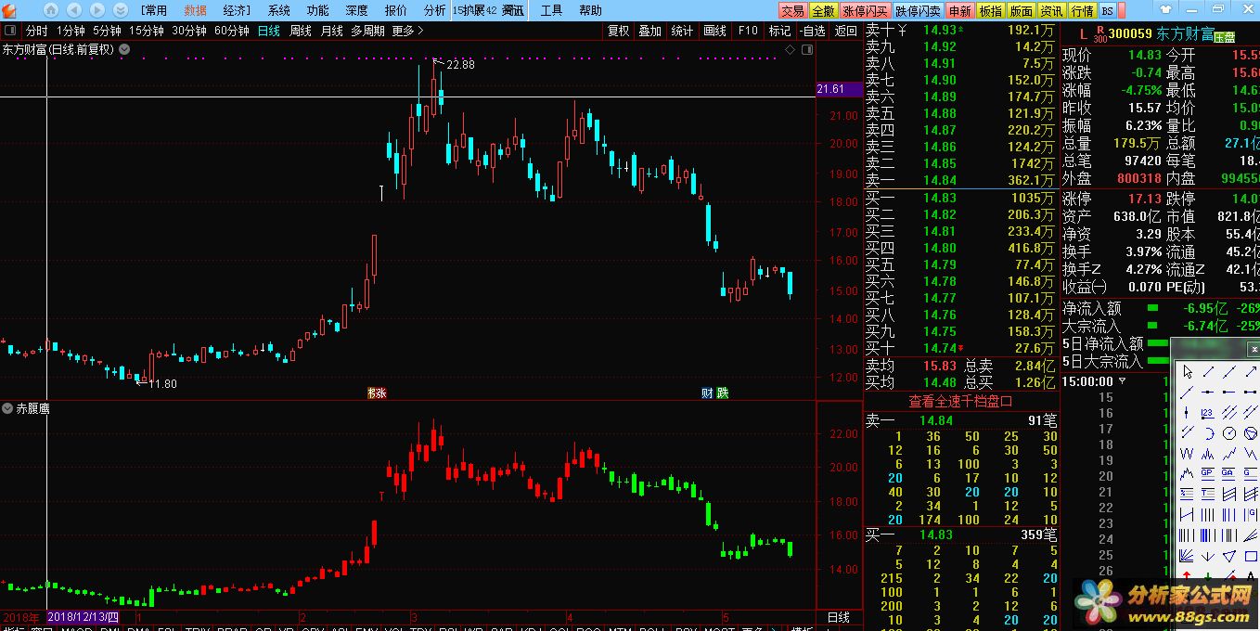Click the 2018/12/13/四 date marker
Viewport: 1260px width, 631px height.
pos(84,617)
